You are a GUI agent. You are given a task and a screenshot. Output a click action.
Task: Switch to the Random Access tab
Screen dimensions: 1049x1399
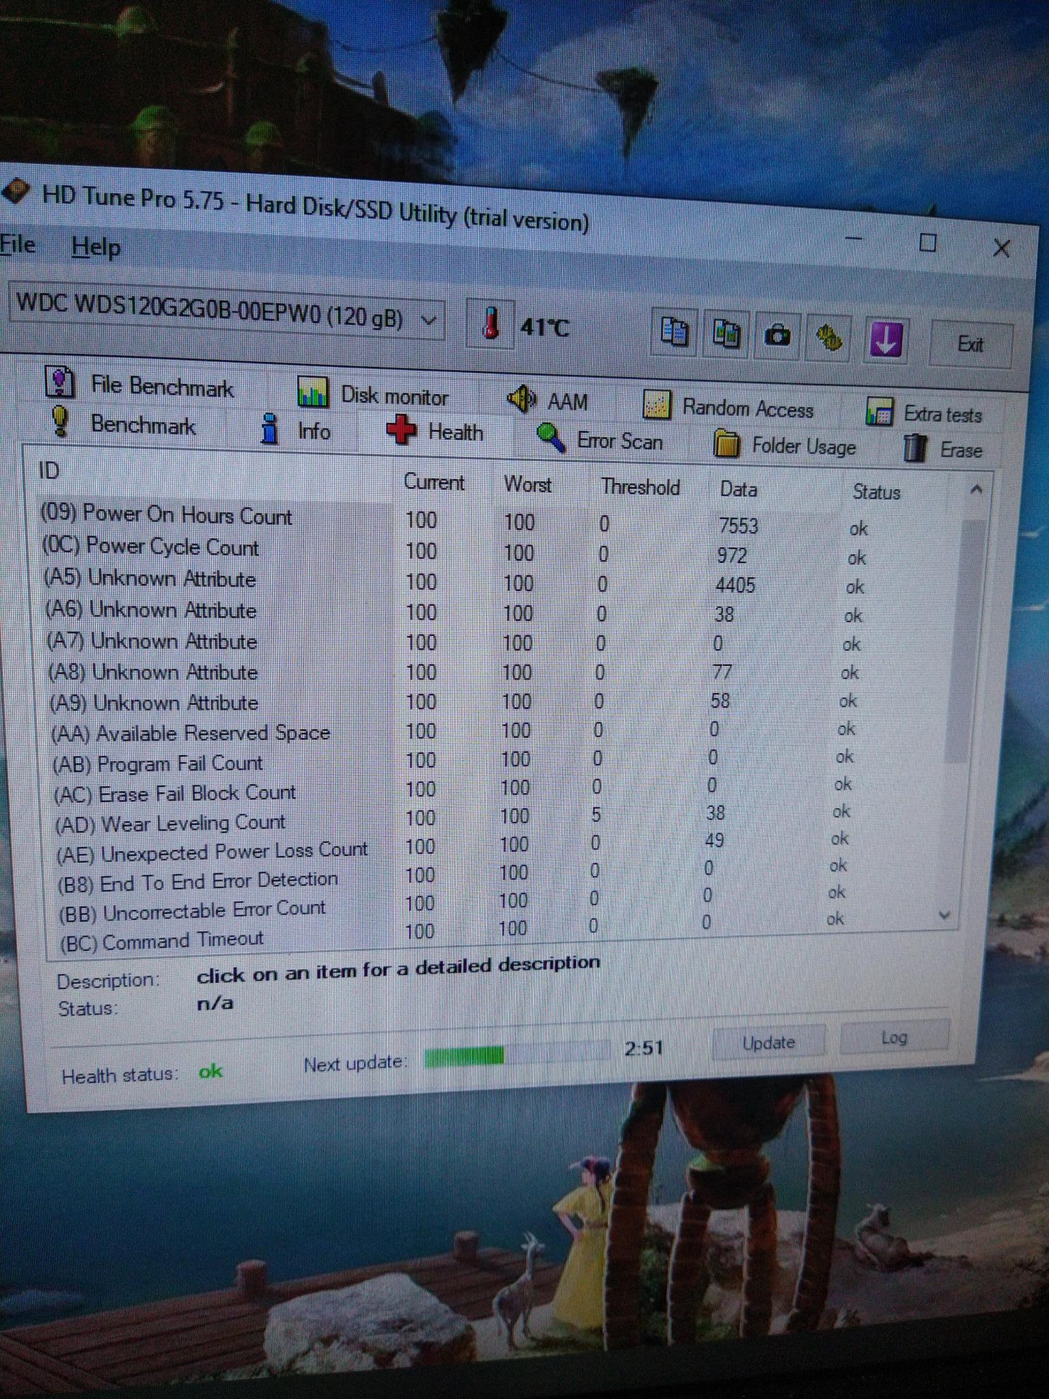(729, 407)
